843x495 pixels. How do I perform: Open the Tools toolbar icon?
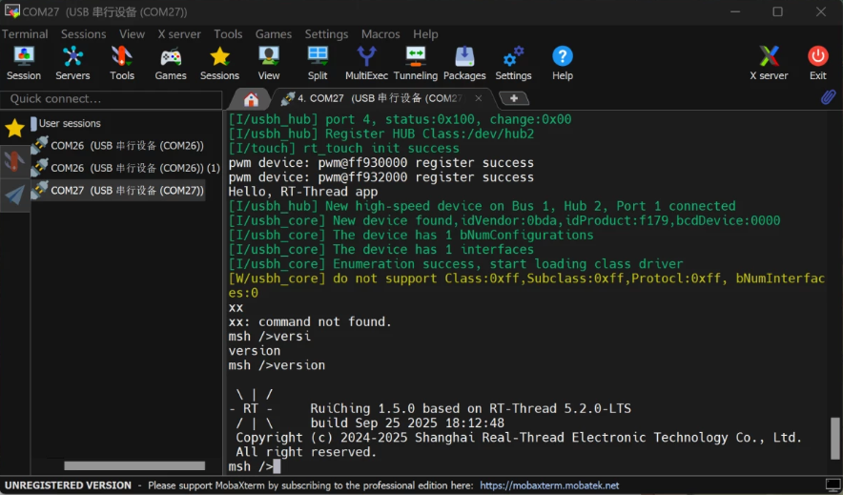click(x=122, y=63)
